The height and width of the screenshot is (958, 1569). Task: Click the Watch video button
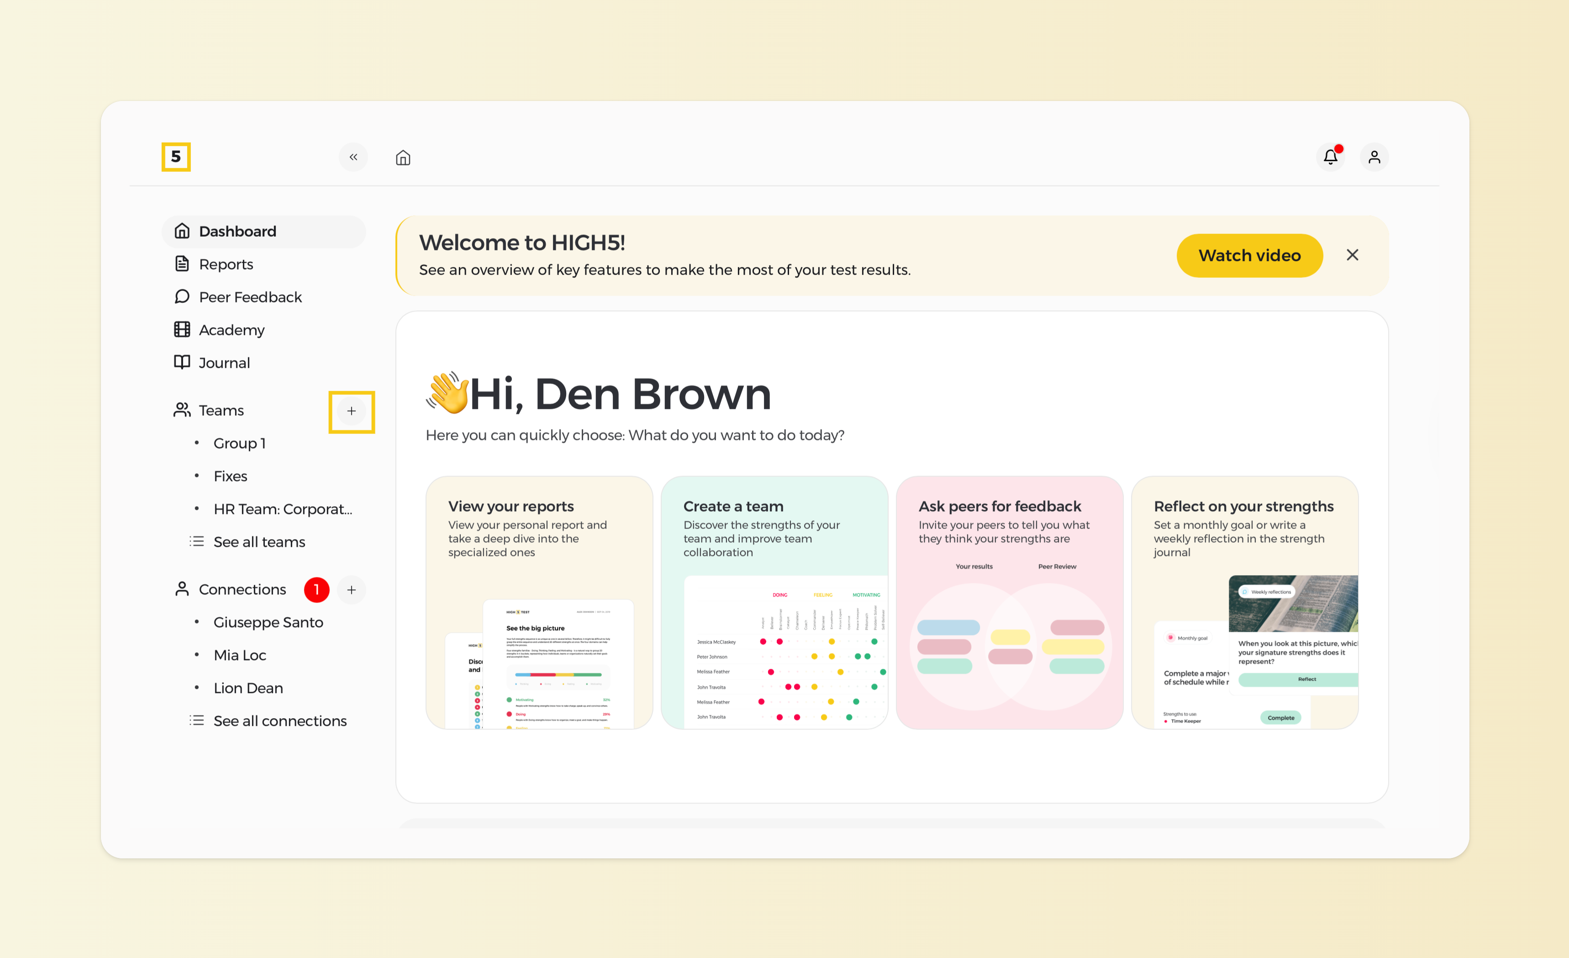[x=1249, y=255]
